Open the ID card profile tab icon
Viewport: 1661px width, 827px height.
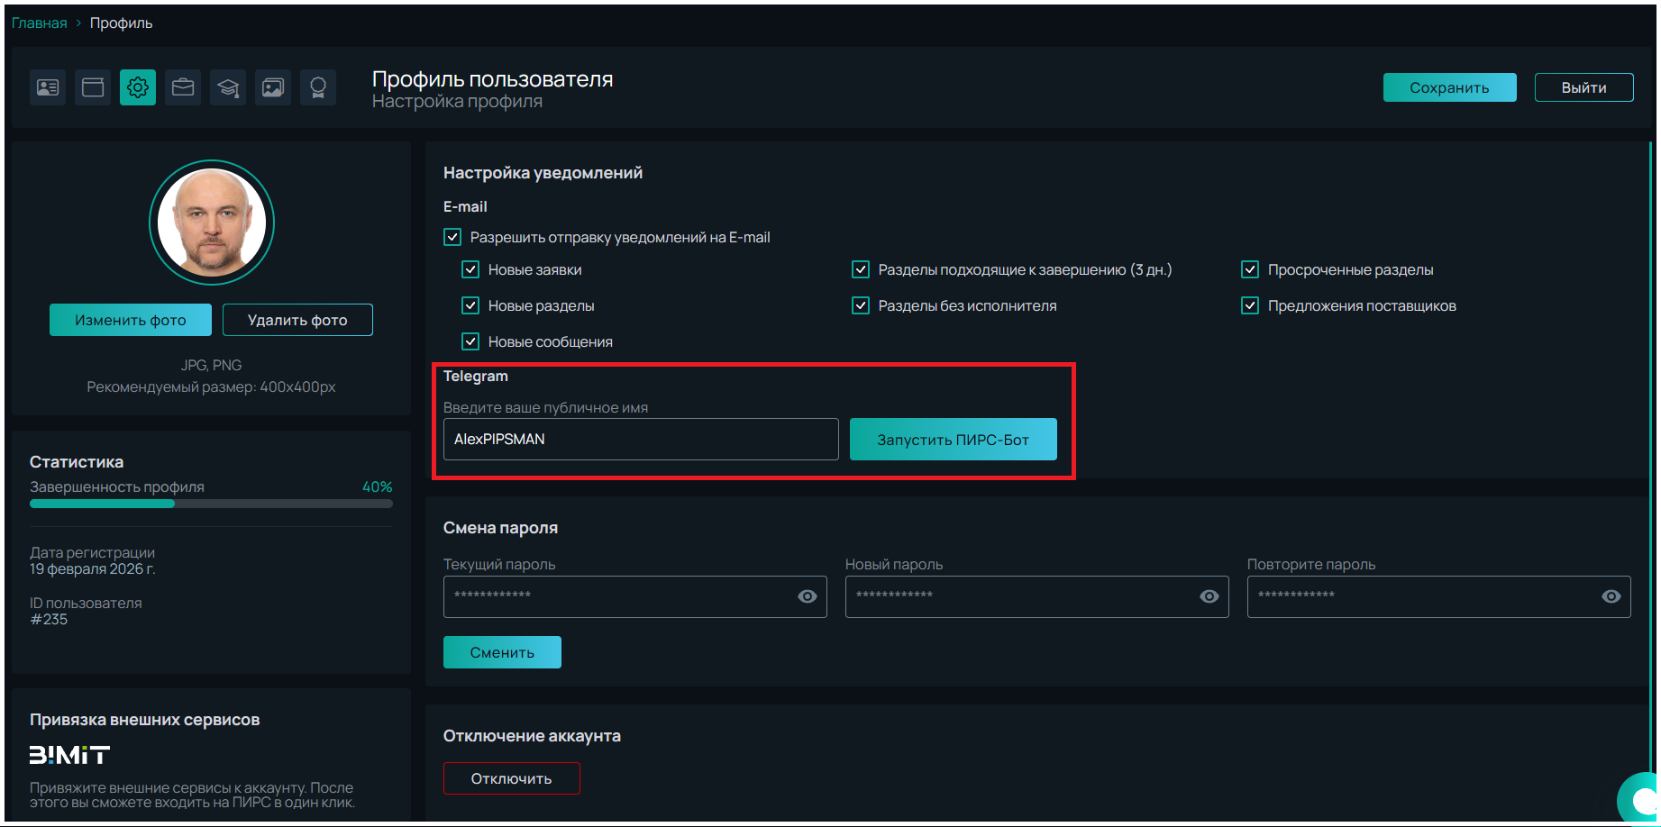pos(48,87)
